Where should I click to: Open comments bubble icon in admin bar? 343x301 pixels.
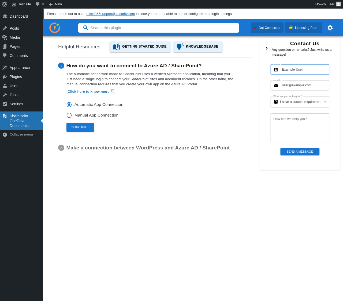point(38,4)
